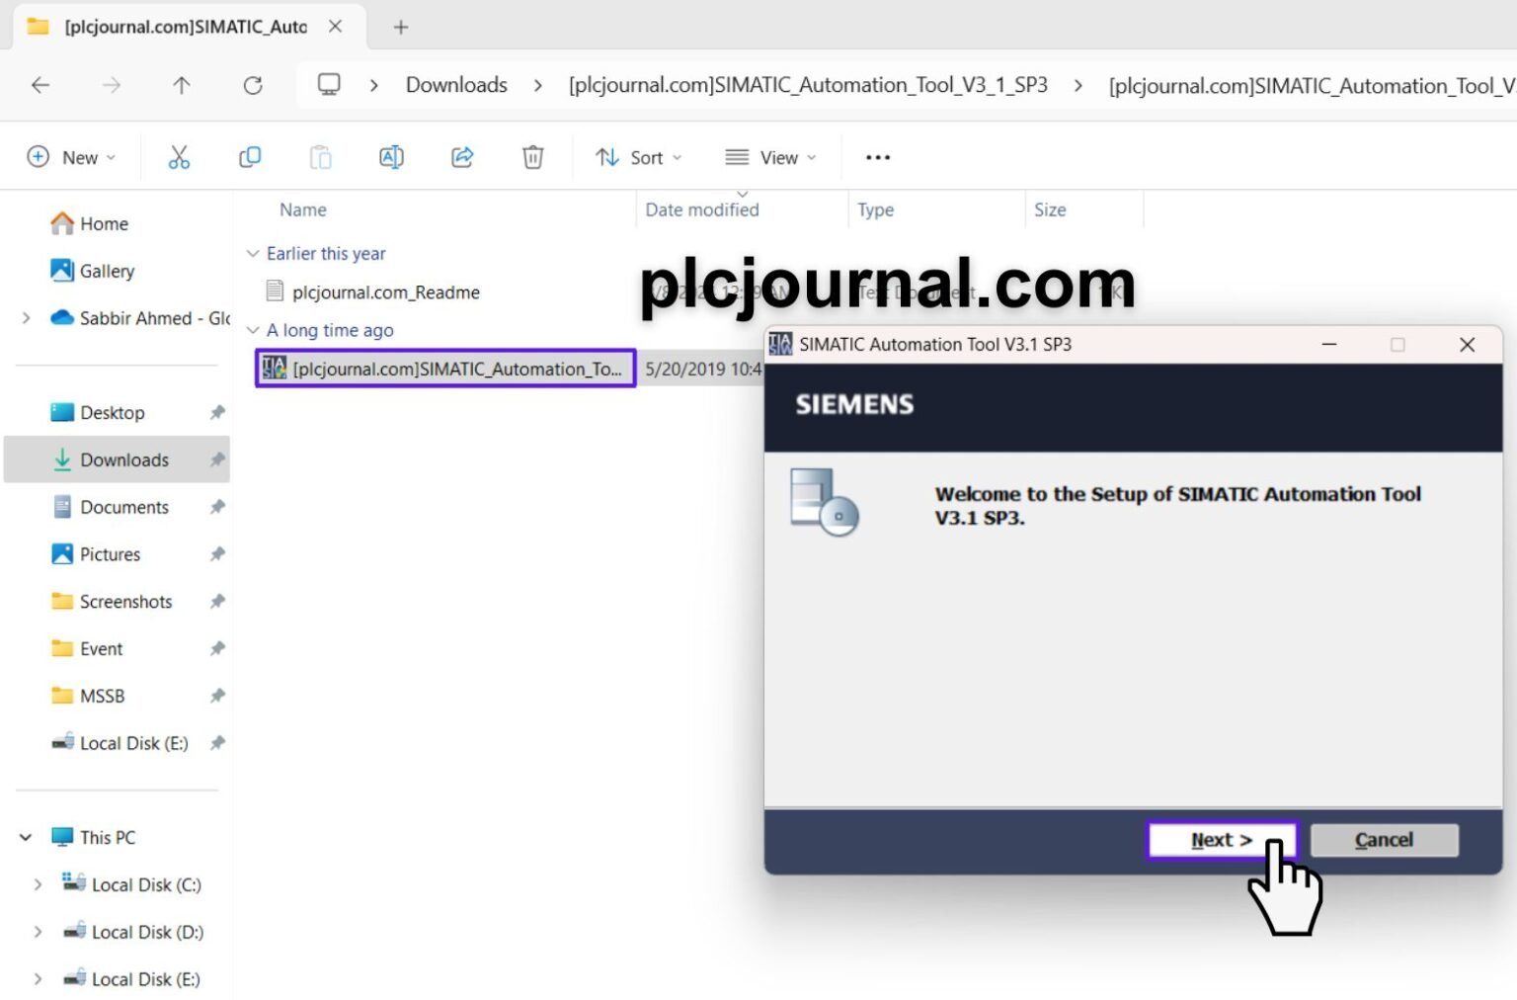The height and width of the screenshot is (1000, 1517).
Task: Expand Local Disk (C:) in tree
Action: [38, 884]
